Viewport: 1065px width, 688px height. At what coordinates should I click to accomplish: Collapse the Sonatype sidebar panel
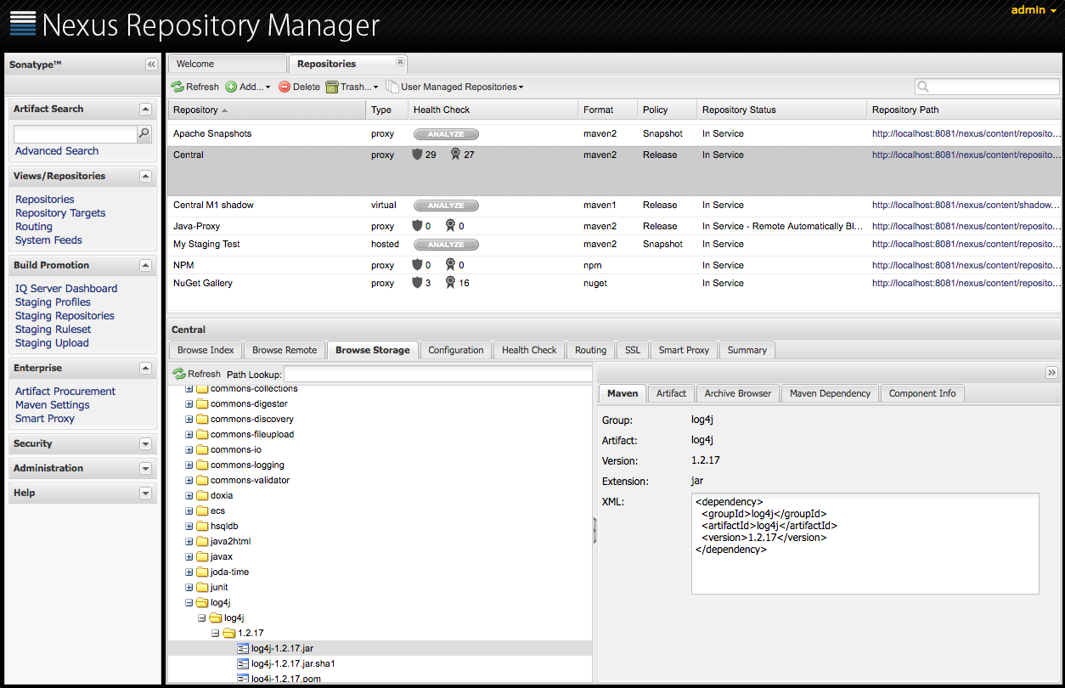pos(151,65)
